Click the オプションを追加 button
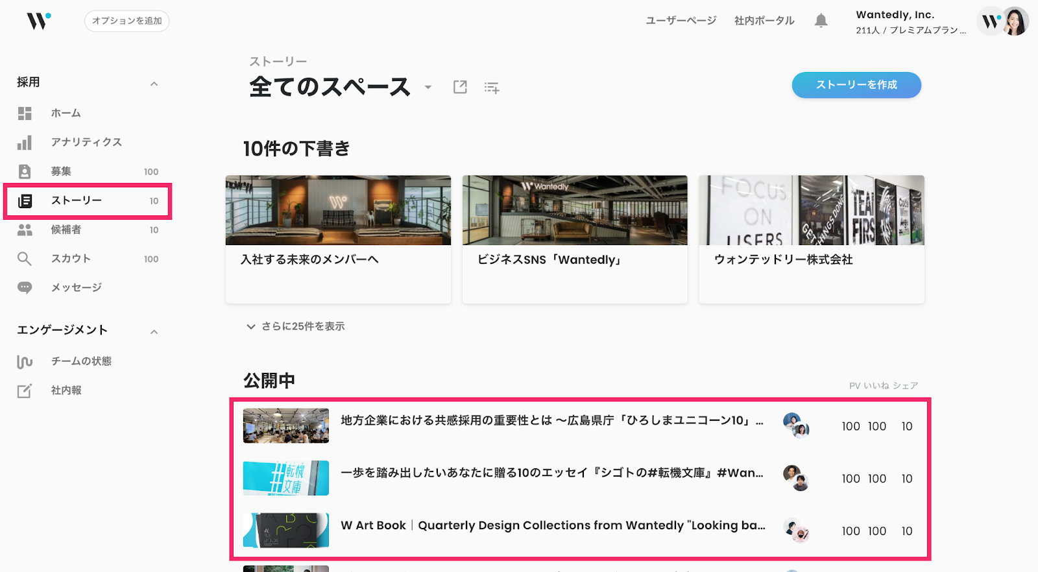1038x572 pixels. click(x=127, y=21)
